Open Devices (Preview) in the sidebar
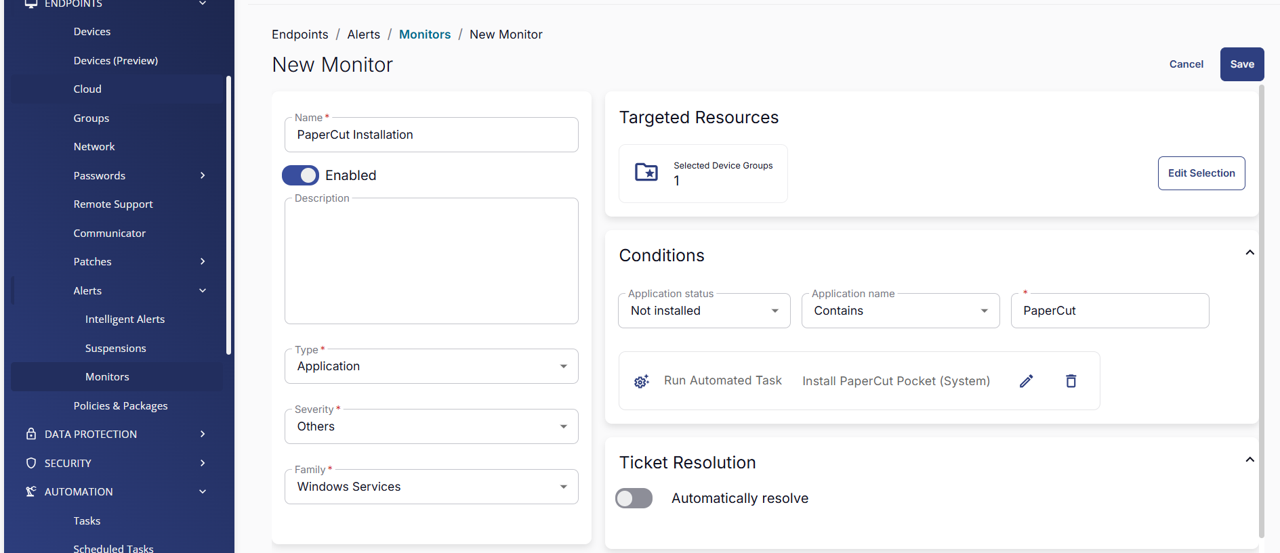This screenshot has width=1280, height=553. tap(116, 60)
